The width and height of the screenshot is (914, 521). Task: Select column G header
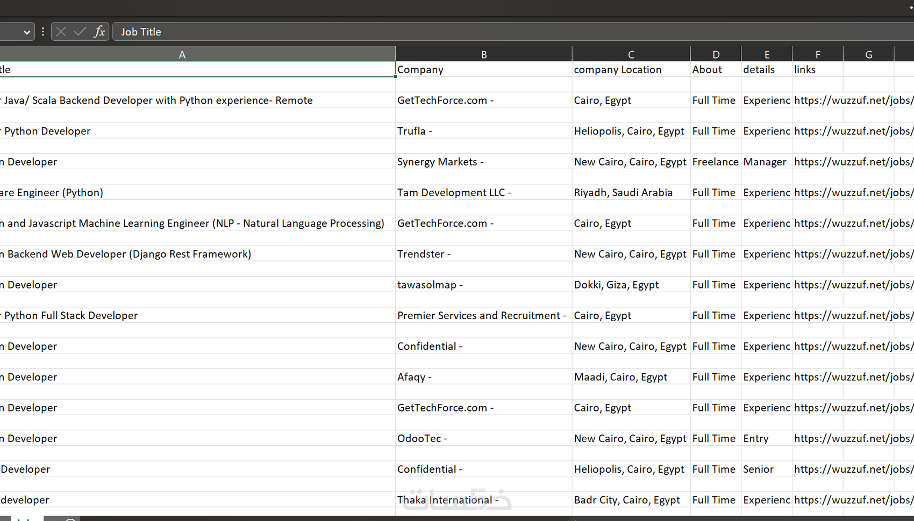point(869,54)
